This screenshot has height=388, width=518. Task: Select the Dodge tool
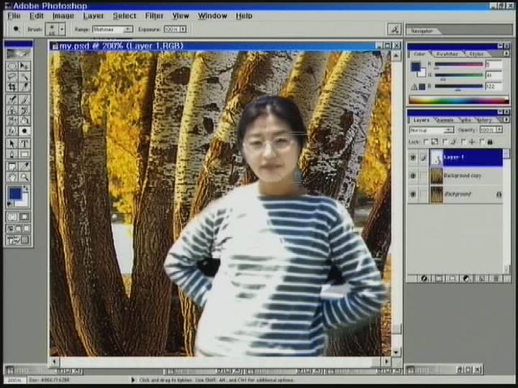[24, 131]
